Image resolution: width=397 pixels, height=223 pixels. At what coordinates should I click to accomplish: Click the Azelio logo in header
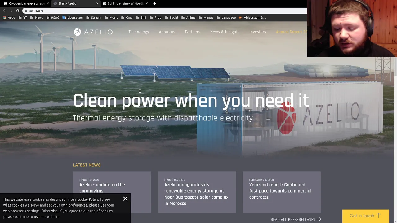pos(93,32)
